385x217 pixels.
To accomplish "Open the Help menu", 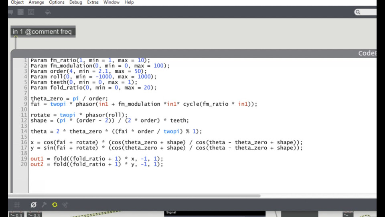I will pos(129,2).
